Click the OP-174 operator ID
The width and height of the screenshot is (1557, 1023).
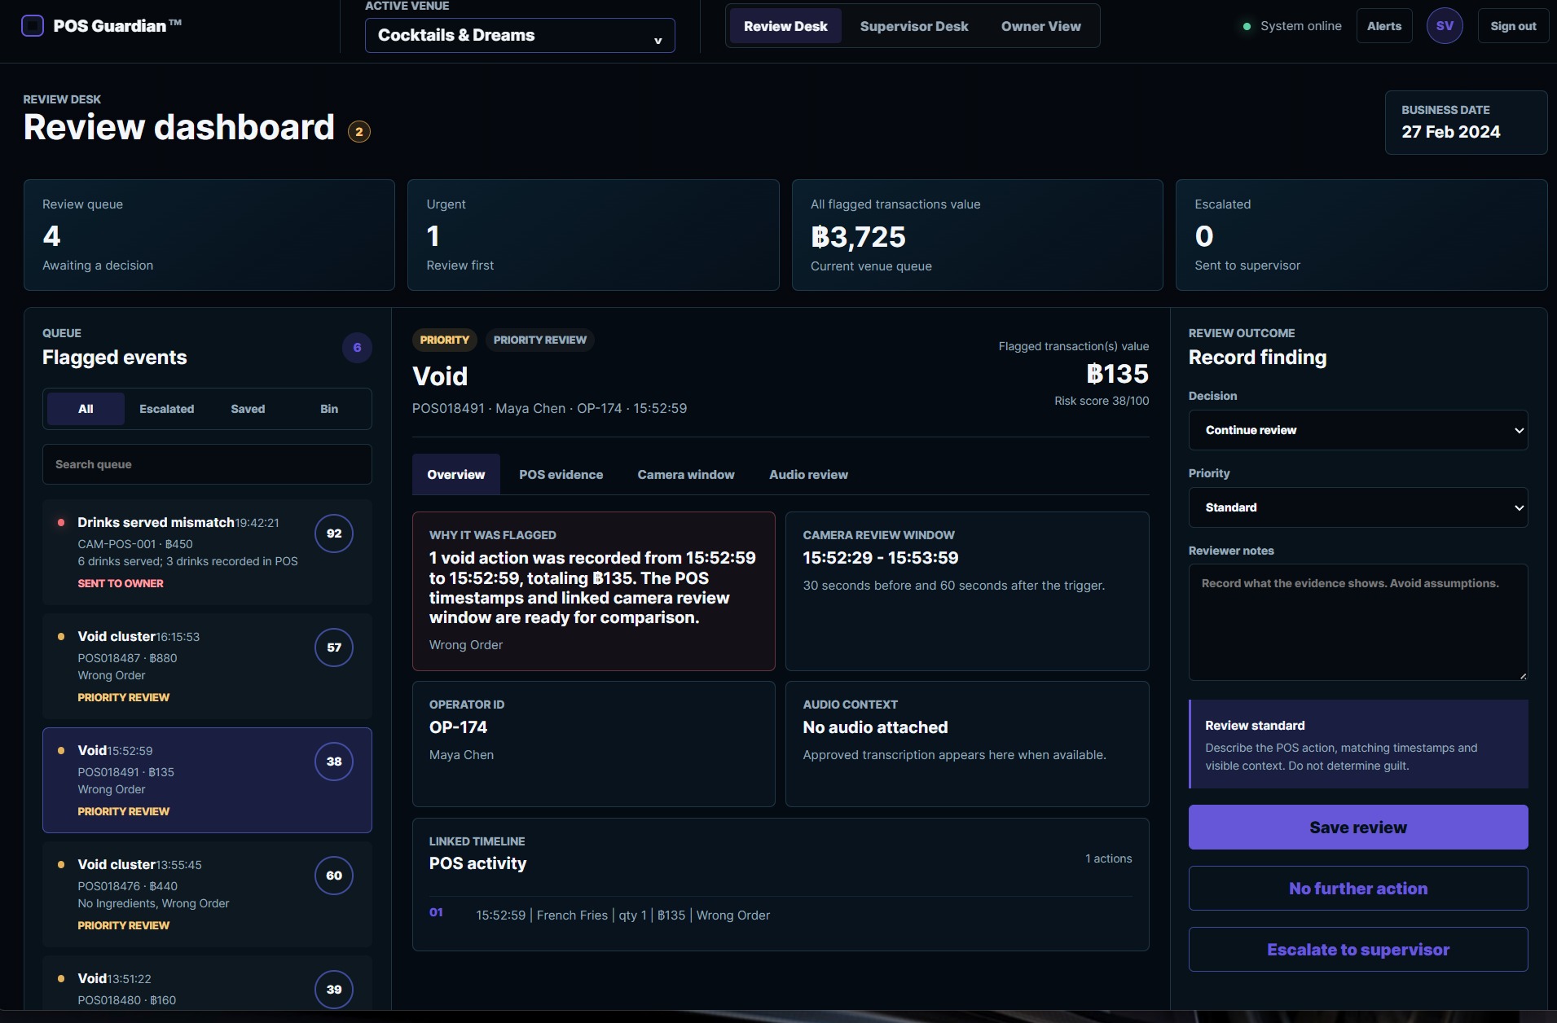tap(458, 727)
